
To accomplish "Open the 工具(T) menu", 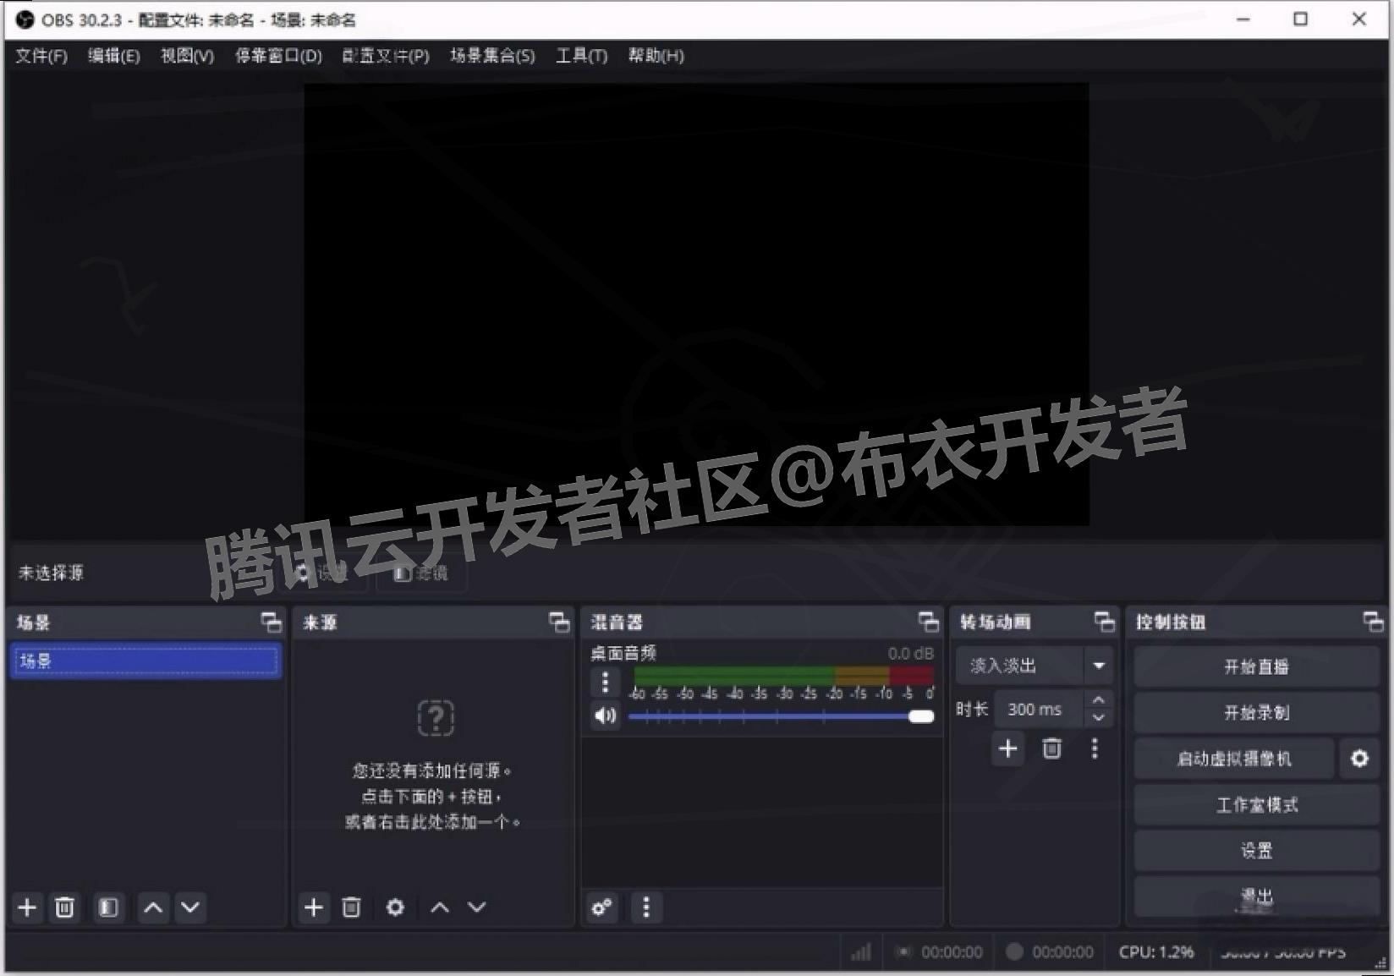I will (x=582, y=56).
